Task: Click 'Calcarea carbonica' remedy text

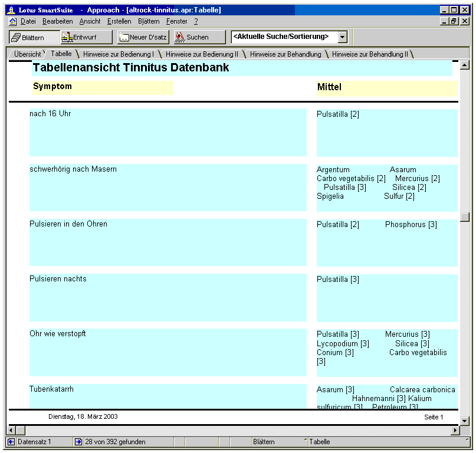Action: point(422,389)
